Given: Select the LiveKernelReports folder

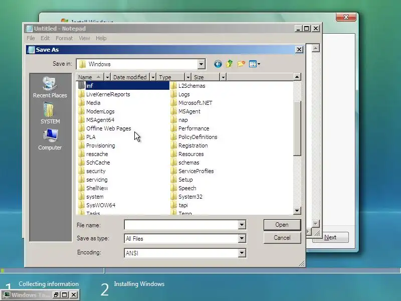Looking at the screenshot, I should click(x=108, y=94).
